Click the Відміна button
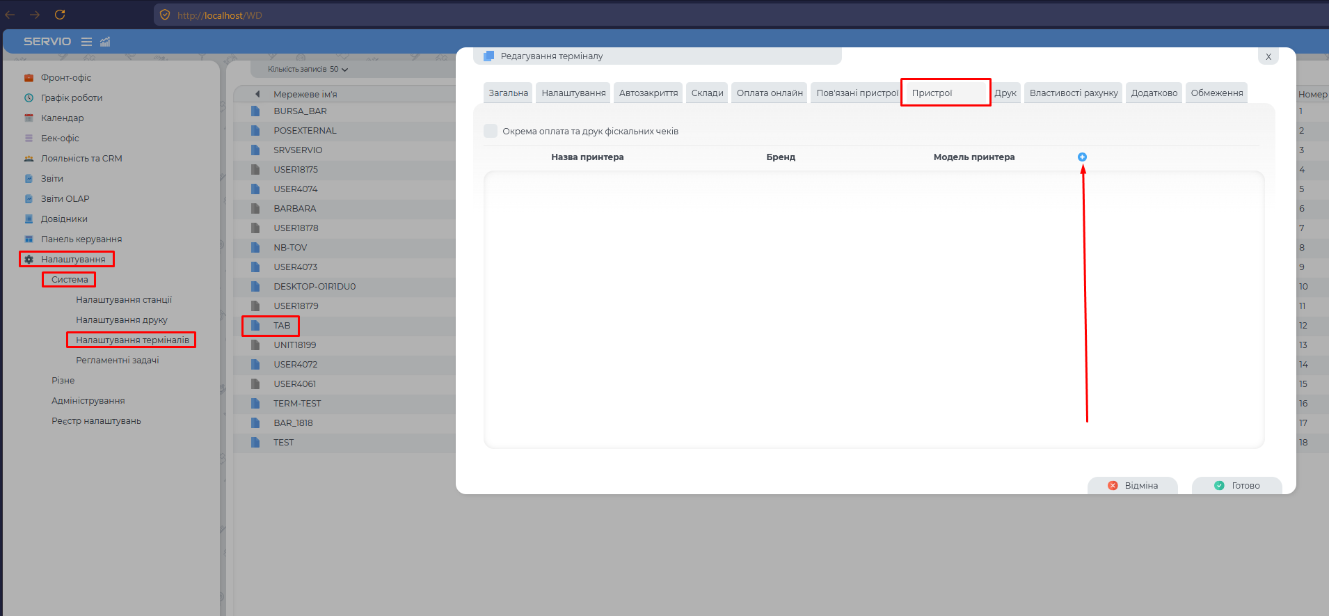 [x=1133, y=486]
